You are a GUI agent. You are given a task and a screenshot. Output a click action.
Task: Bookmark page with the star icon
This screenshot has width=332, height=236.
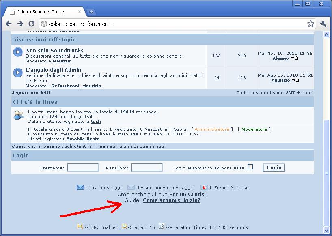pos(310,24)
